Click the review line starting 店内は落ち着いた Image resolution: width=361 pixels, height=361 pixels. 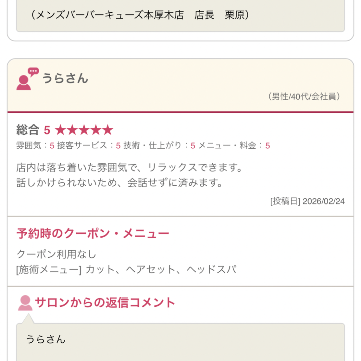(x=130, y=167)
